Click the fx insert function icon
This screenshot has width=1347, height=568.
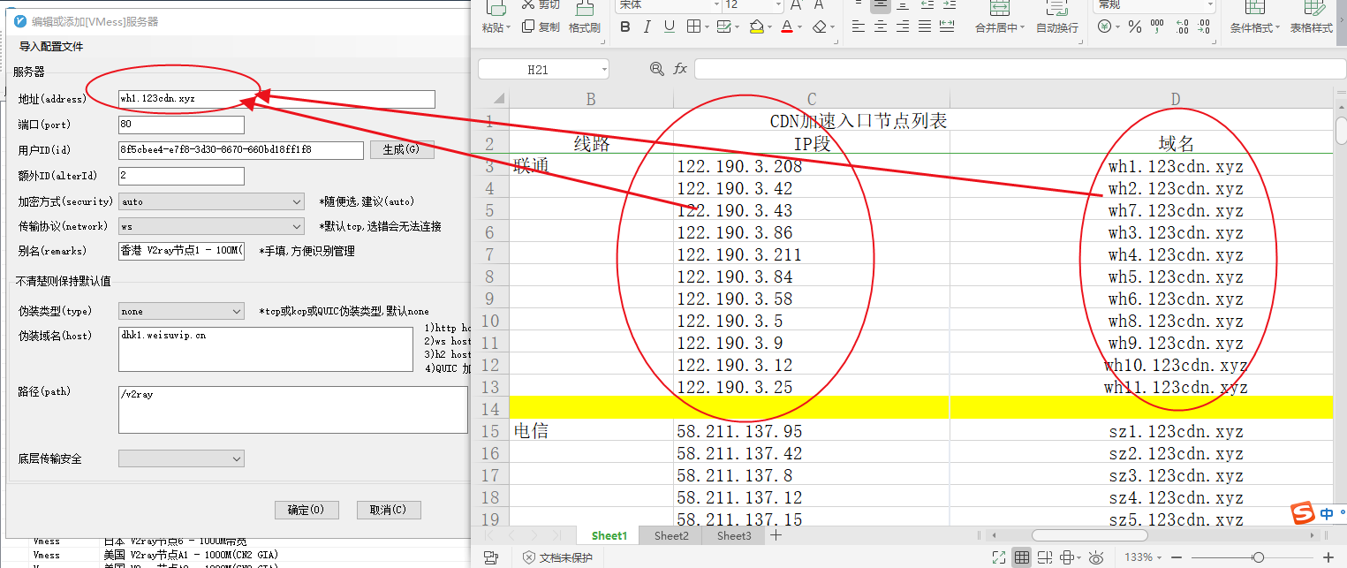coord(680,69)
